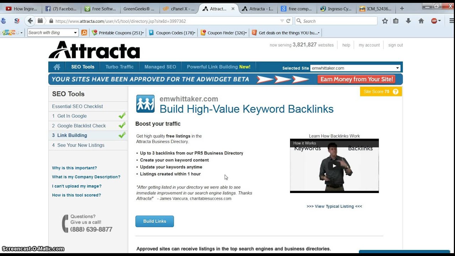Click the emwhittaker.com people directory icon
Viewport: 455px width, 256px height.
tap(145, 104)
